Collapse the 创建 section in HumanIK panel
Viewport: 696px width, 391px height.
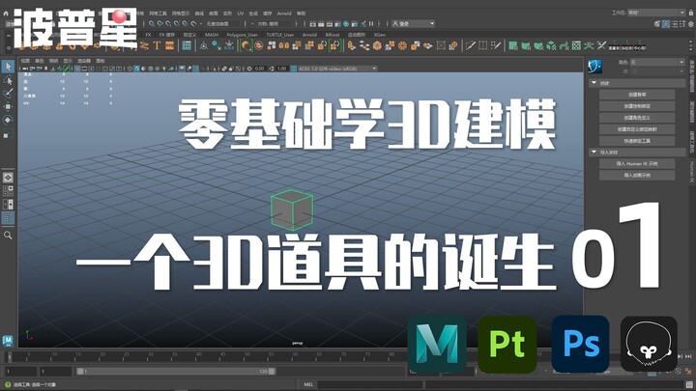click(x=594, y=83)
